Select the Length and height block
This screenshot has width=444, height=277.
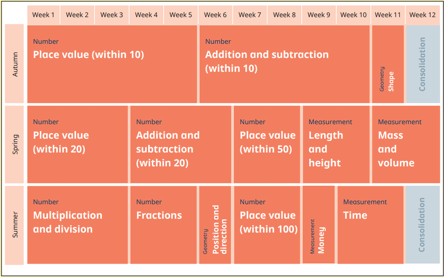pos(336,144)
